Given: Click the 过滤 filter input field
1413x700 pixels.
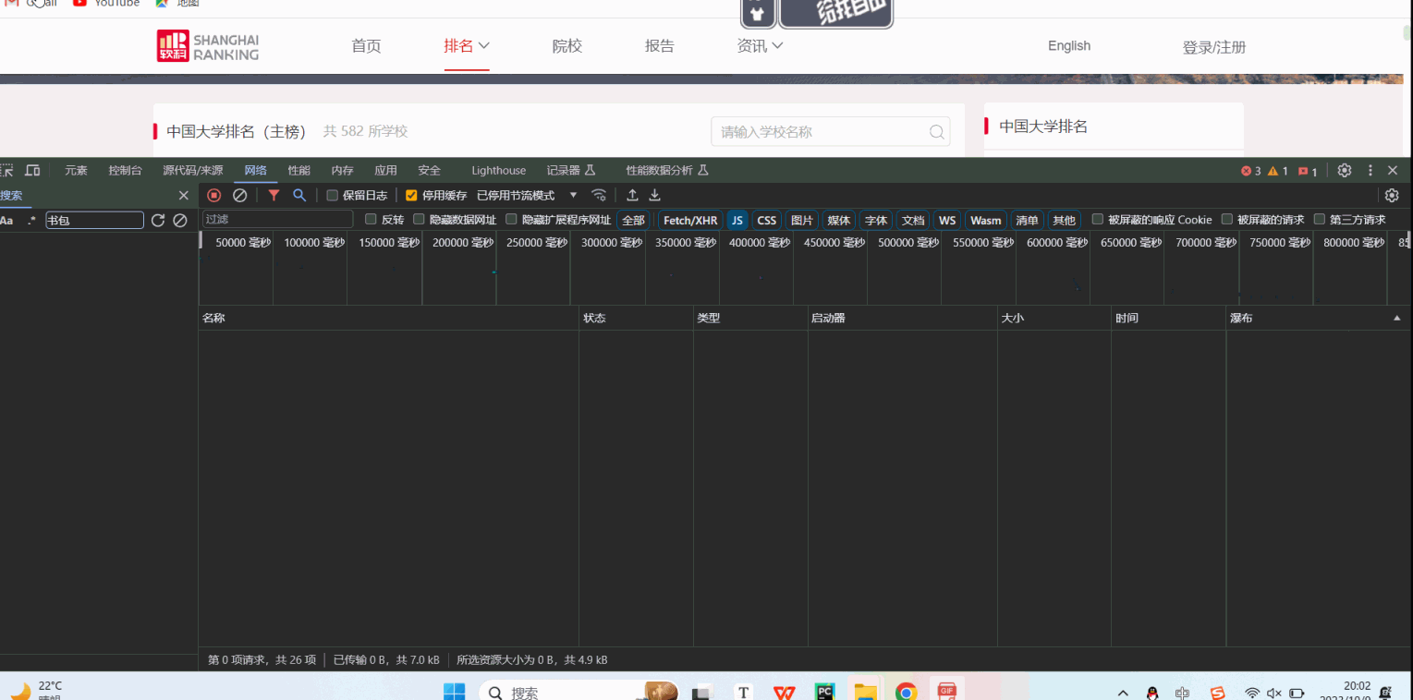Looking at the screenshot, I should click(278, 220).
